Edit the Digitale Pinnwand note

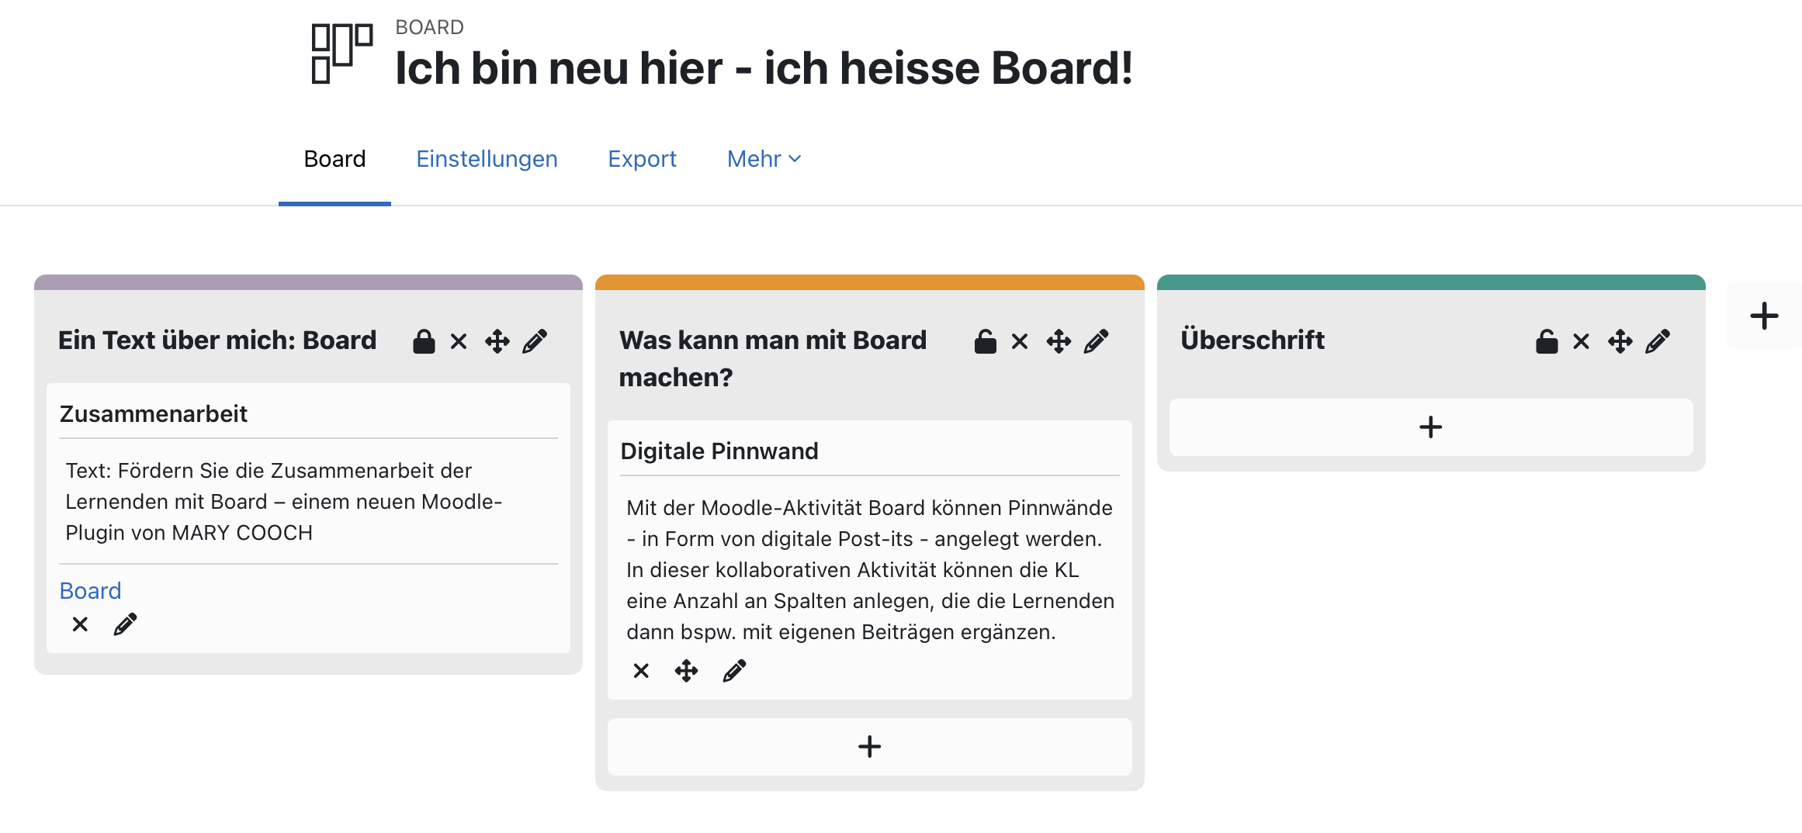tap(734, 671)
